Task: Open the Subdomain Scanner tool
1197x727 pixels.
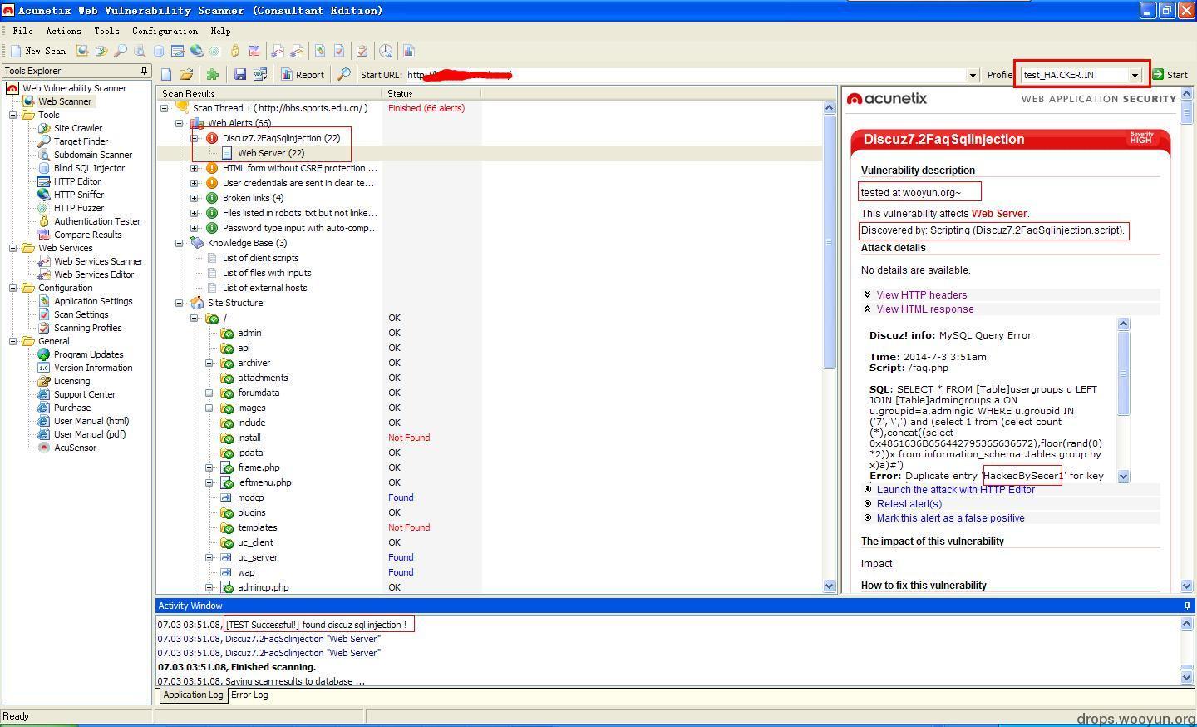Action: [x=92, y=155]
